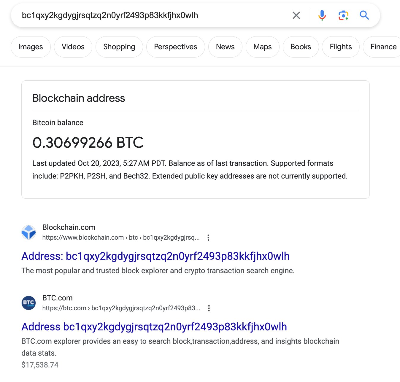Open the BTC.com address result link
Viewport: 400px width, 382px height.
154,327
